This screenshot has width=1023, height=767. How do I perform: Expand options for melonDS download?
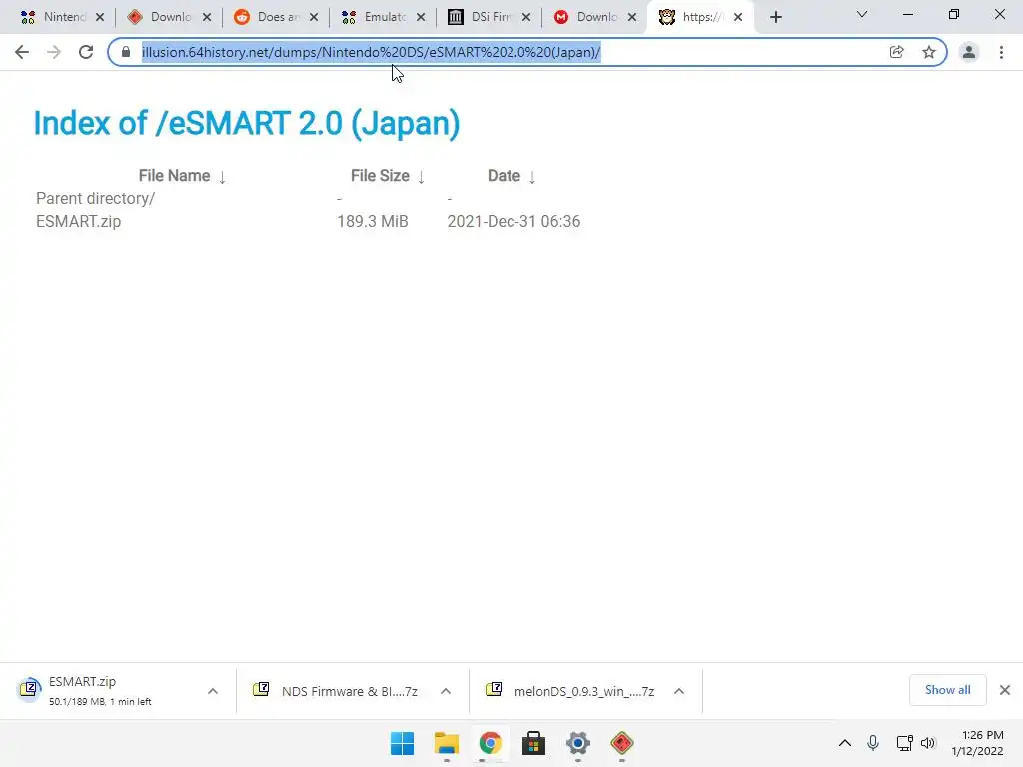(679, 691)
